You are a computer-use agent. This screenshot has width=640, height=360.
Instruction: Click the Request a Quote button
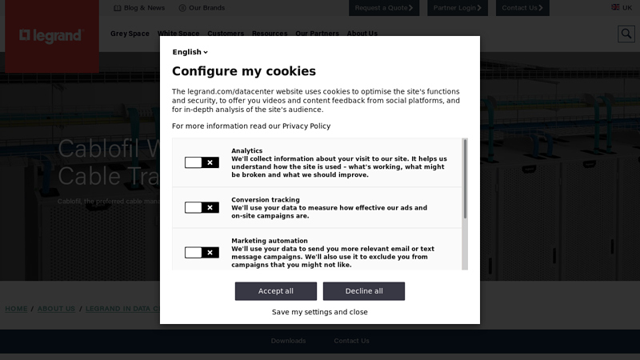coord(384,8)
